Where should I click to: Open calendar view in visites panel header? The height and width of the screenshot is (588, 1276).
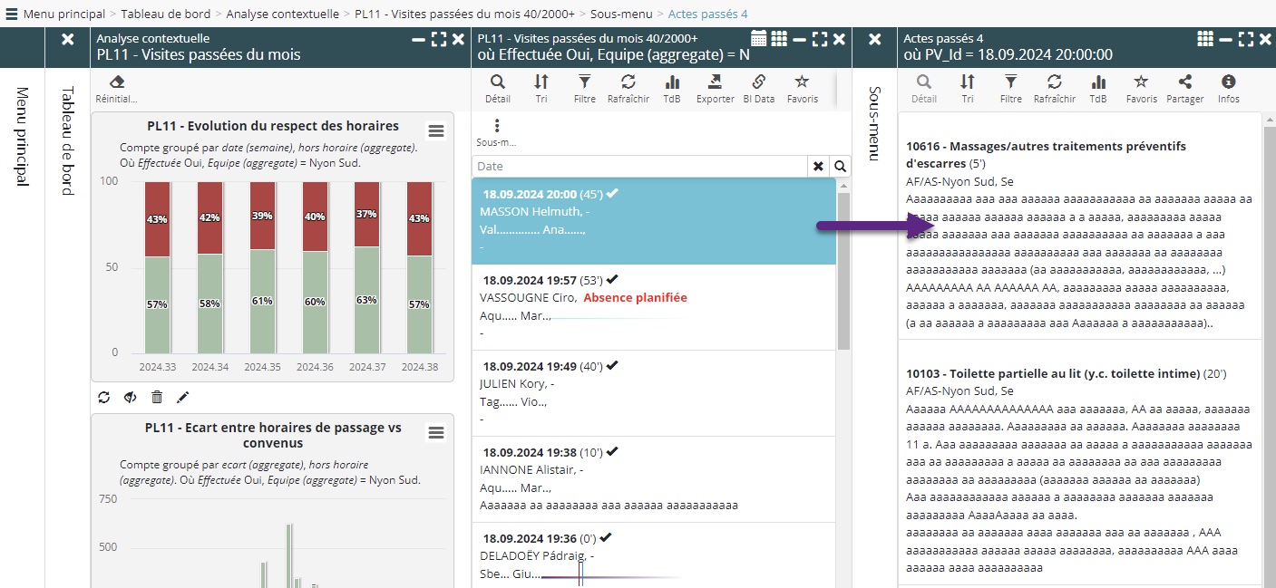coord(759,39)
